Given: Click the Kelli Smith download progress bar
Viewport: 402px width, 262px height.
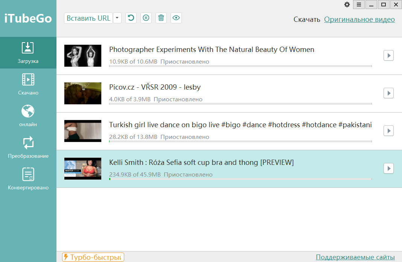Looking at the screenshot, I should pos(240,179).
